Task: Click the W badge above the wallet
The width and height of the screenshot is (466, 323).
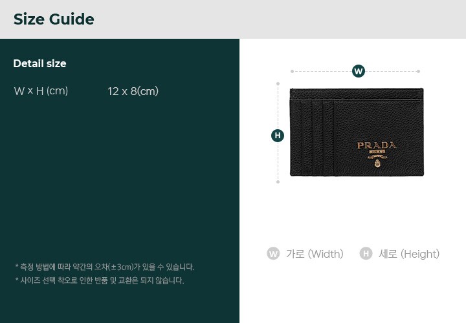Action: (358, 71)
